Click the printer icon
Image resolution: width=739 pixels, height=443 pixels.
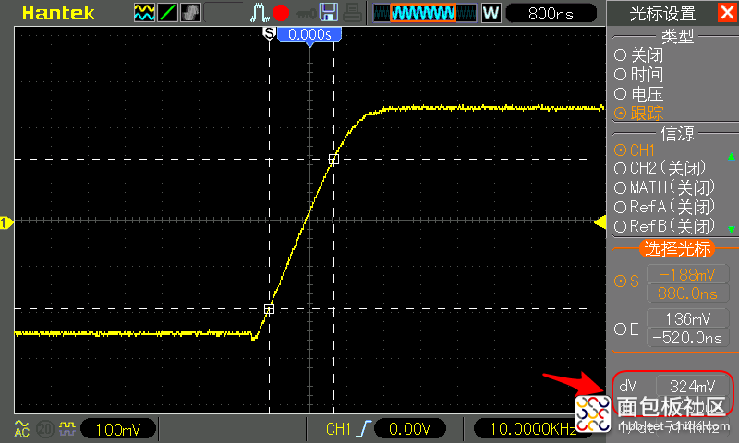click(352, 13)
